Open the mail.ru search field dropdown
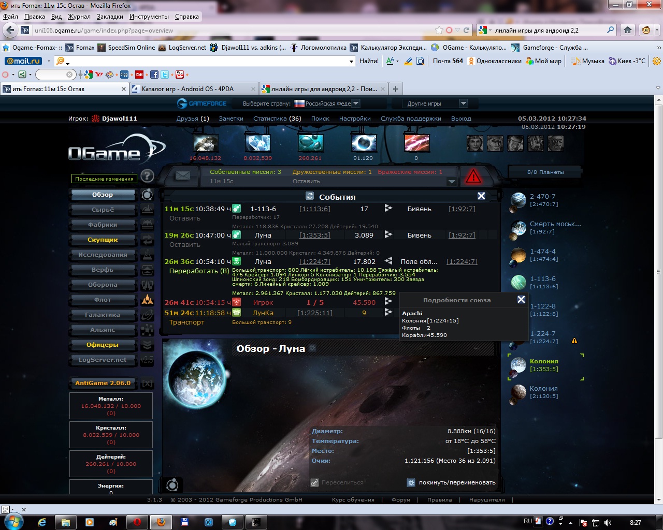This screenshot has width=663, height=530. (352, 61)
